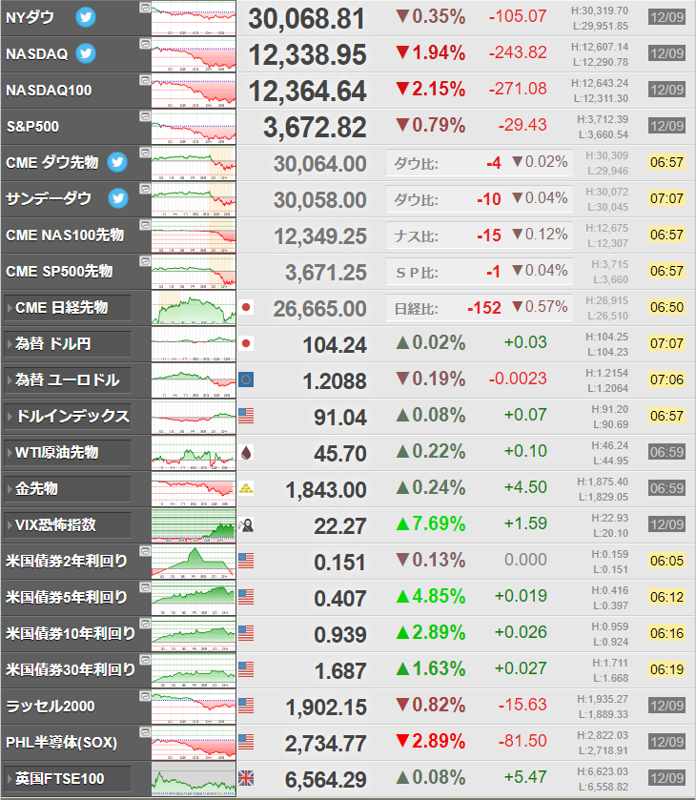Screen dimensions: 696x800
Task: Expand the CME 日経先物 row
Action: (x=68, y=308)
